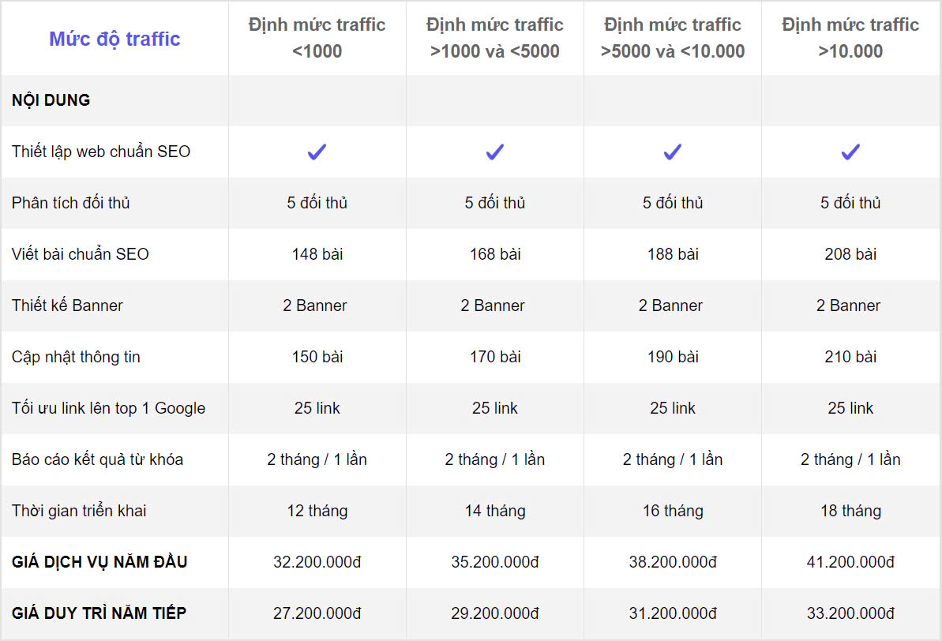Screen dimensions: 942x641
Task: Select the "Định mức traffic <1000" column header
Action: click(317, 38)
